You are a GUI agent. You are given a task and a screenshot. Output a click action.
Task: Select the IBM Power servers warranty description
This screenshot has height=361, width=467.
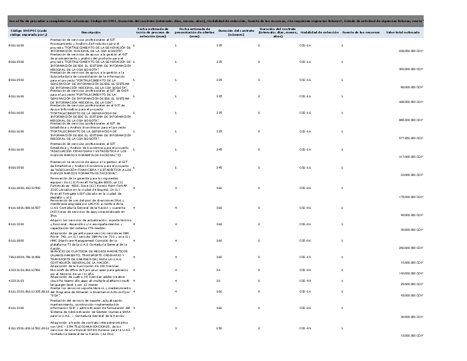coord(90,240)
